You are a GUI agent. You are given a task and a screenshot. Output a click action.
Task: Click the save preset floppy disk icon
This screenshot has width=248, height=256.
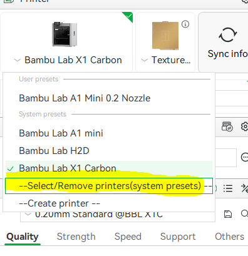coord(228,214)
